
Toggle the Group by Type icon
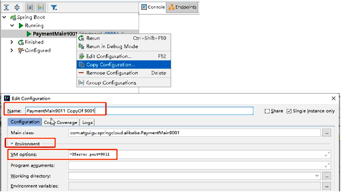pyautogui.click(x=30, y=7)
